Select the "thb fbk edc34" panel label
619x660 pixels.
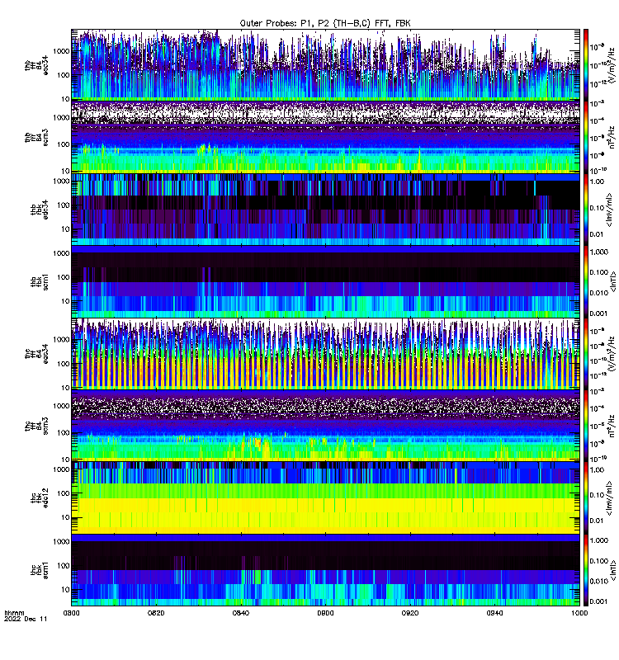coord(40,210)
